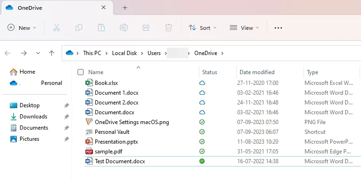Click the Personal Vault shortcut icon
Viewport: 361px width, 180px height.
(89, 132)
